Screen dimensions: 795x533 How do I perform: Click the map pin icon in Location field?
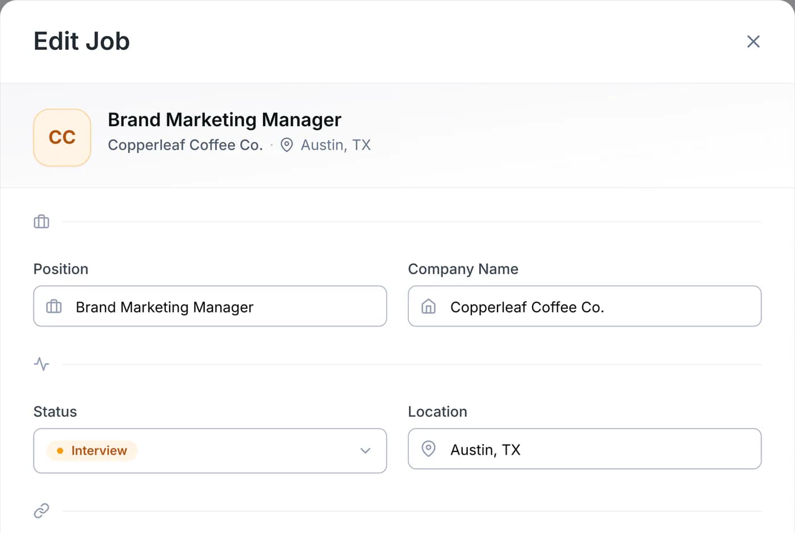coord(428,449)
